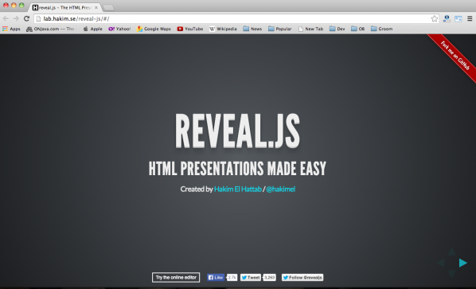Maximize the window with the green button

point(21,5)
